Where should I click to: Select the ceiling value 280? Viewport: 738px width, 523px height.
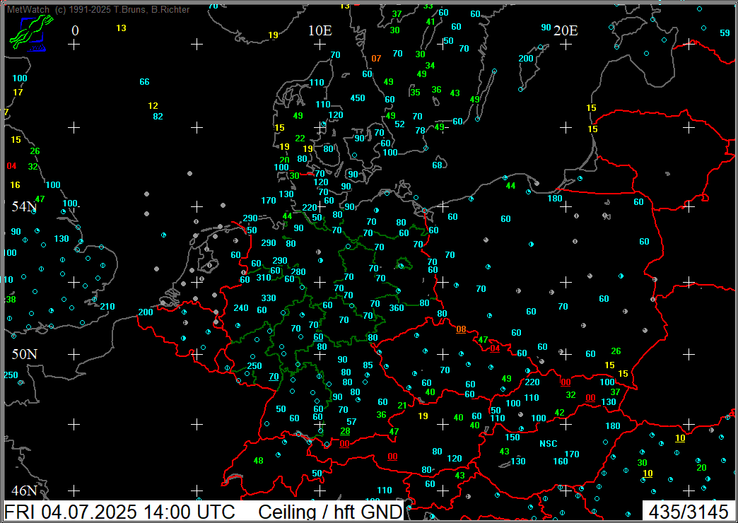point(298,271)
